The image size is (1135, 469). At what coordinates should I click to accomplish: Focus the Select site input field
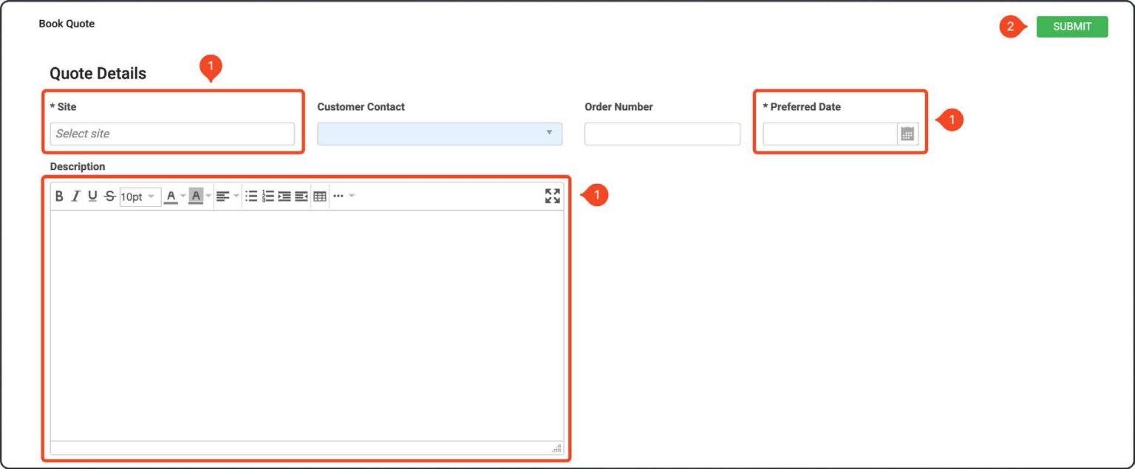point(172,134)
